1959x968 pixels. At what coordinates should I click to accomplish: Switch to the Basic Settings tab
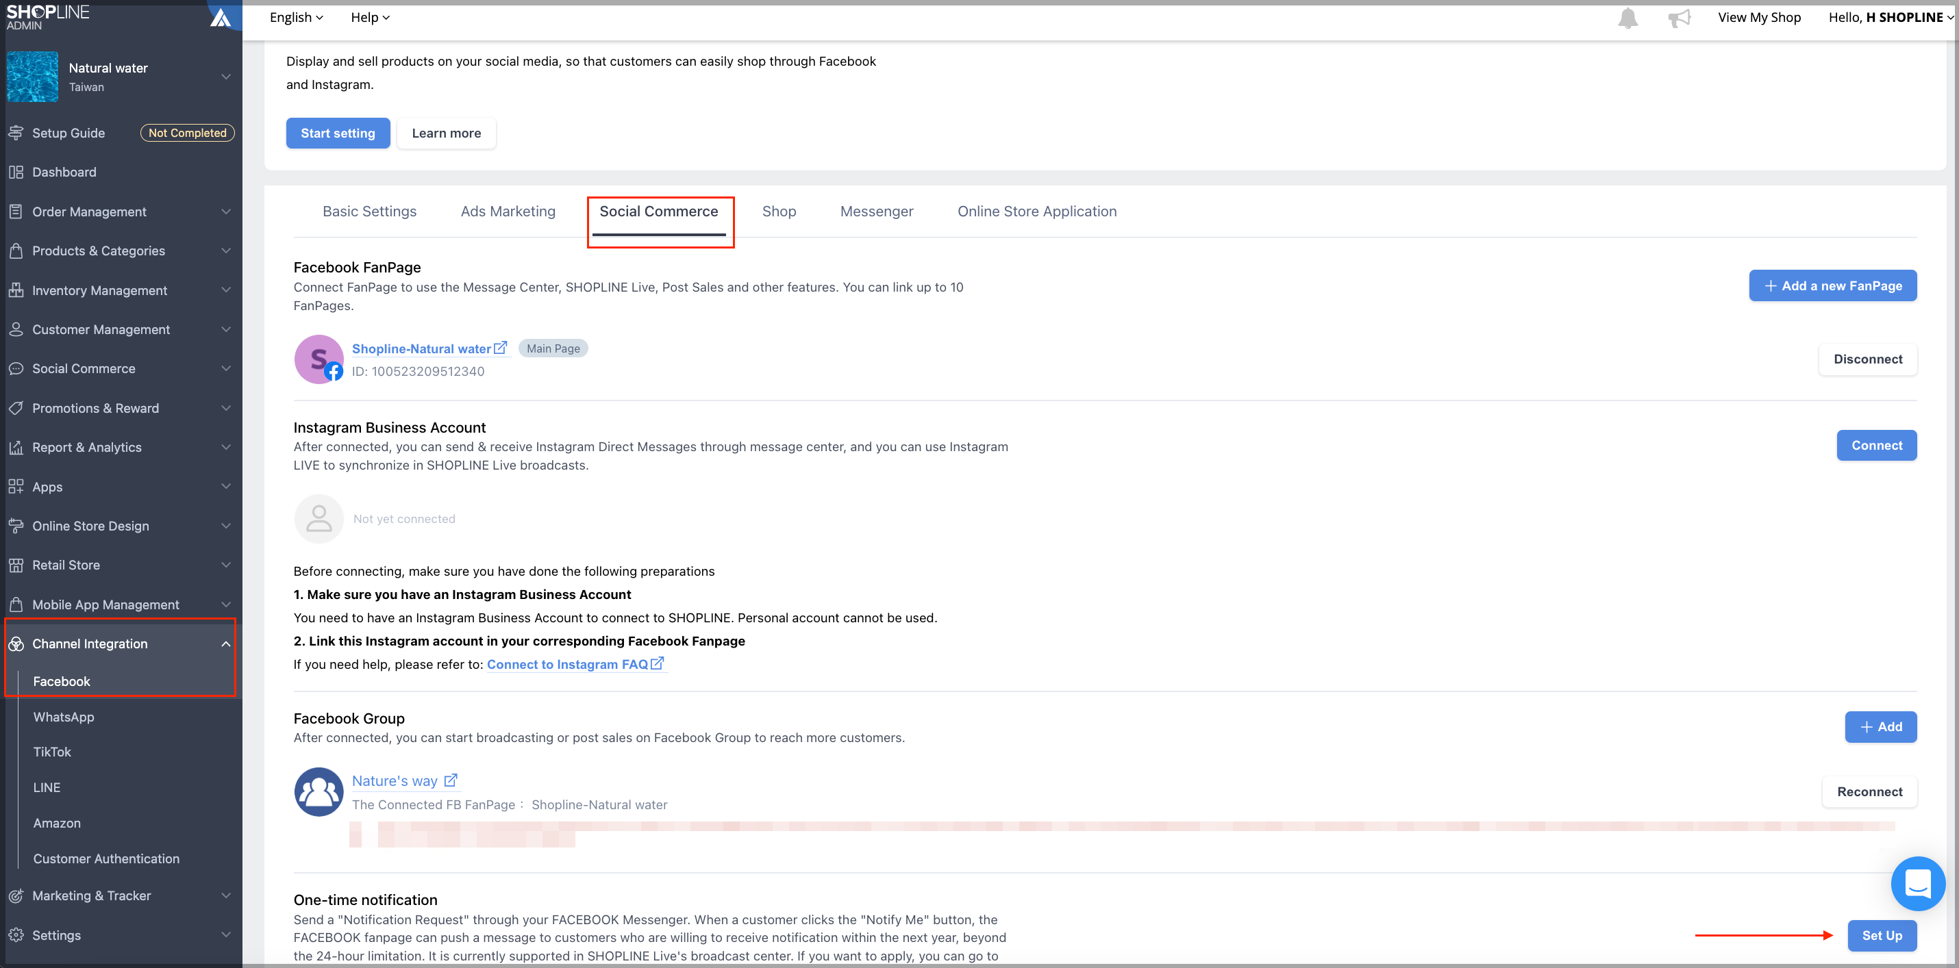370,212
